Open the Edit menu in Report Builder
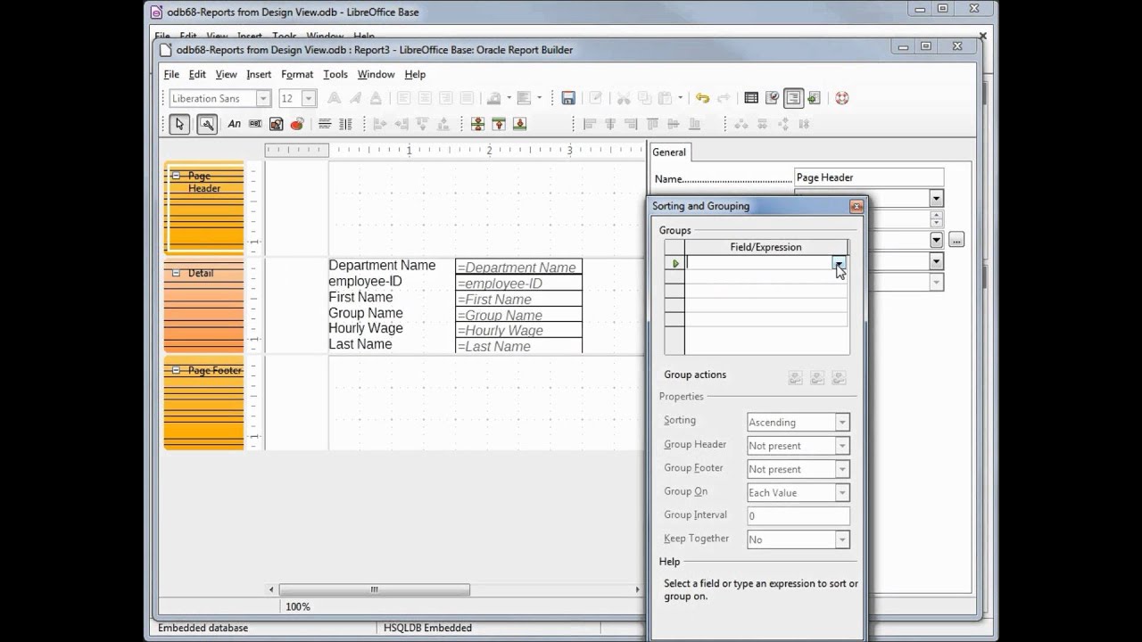Viewport: 1142px width, 642px height. click(197, 75)
